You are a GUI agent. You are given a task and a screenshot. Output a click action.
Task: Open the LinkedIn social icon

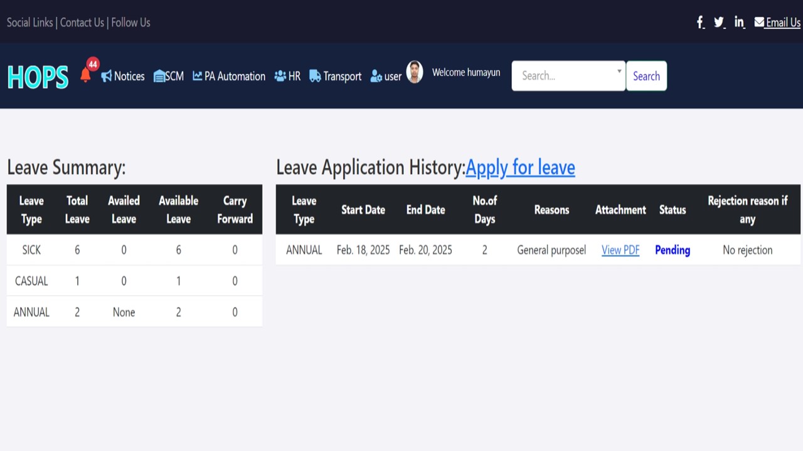coord(740,23)
